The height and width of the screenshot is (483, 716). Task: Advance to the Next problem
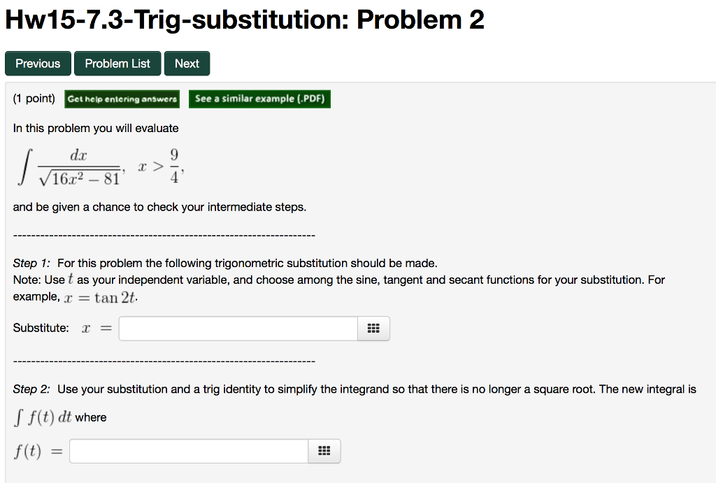187,63
